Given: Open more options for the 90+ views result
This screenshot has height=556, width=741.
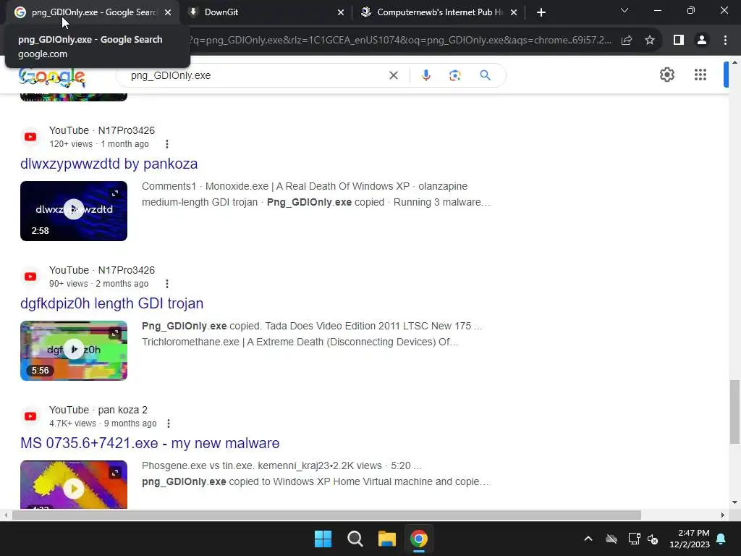Looking at the screenshot, I should (x=167, y=284).
